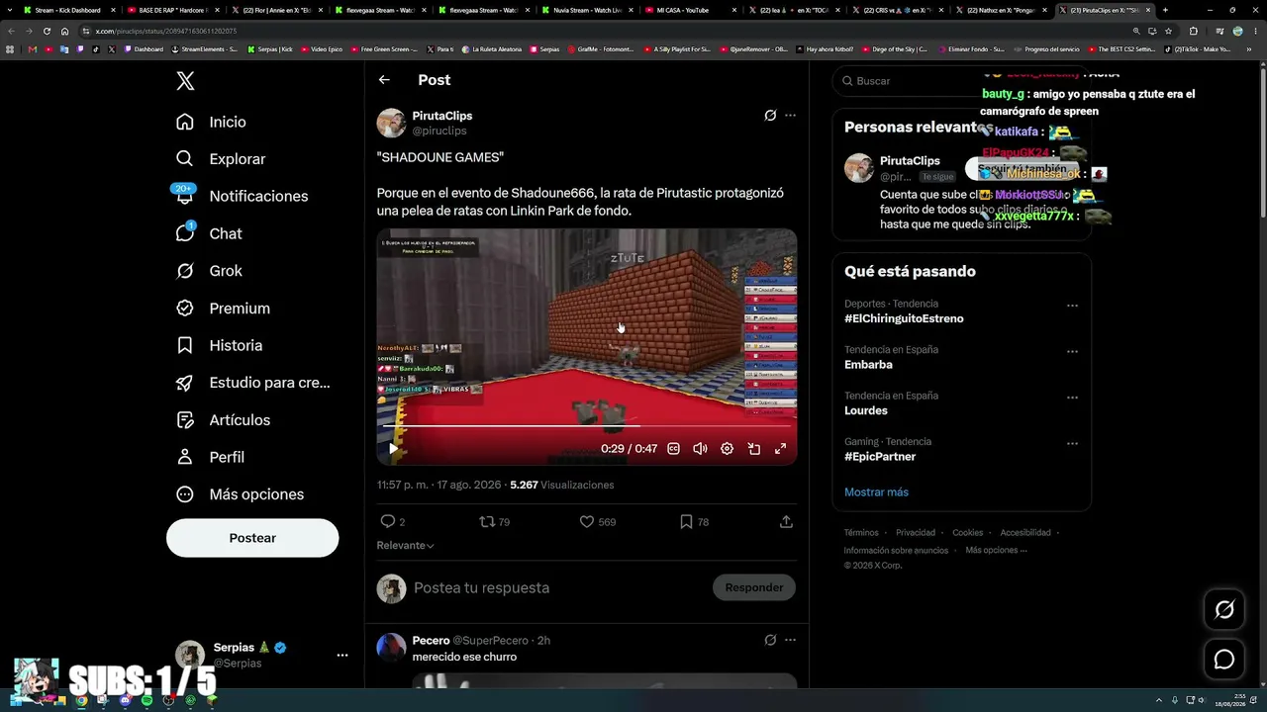Mute the video volume
Screen dimensions: 1267x712
[x=700, y=449]
